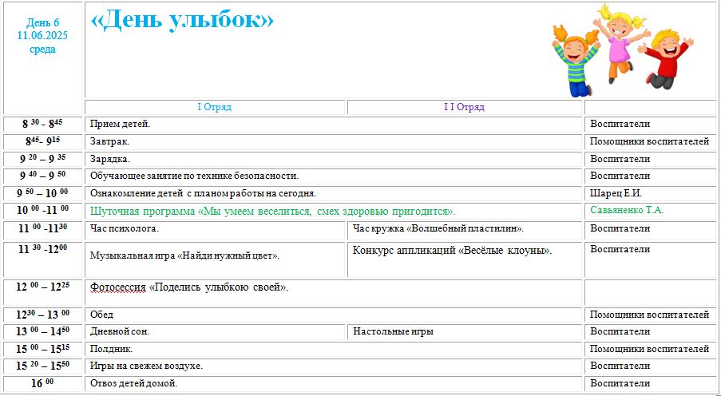Click the green 'Савьяненко Т.А.' name
The height and width of the screenshot is (396, 721).
coord(627,210)
